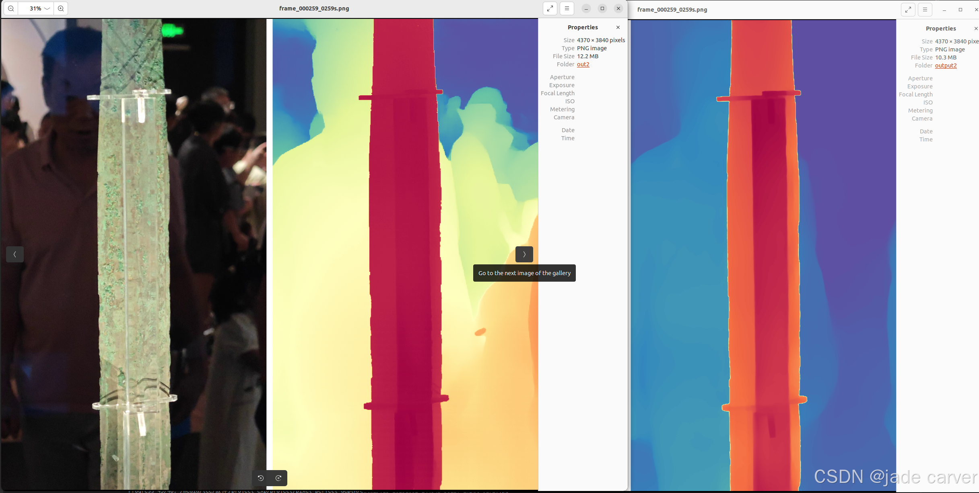Maximize the left image viewer window
This screenshot has width=979, height=493.
point(602,8)
